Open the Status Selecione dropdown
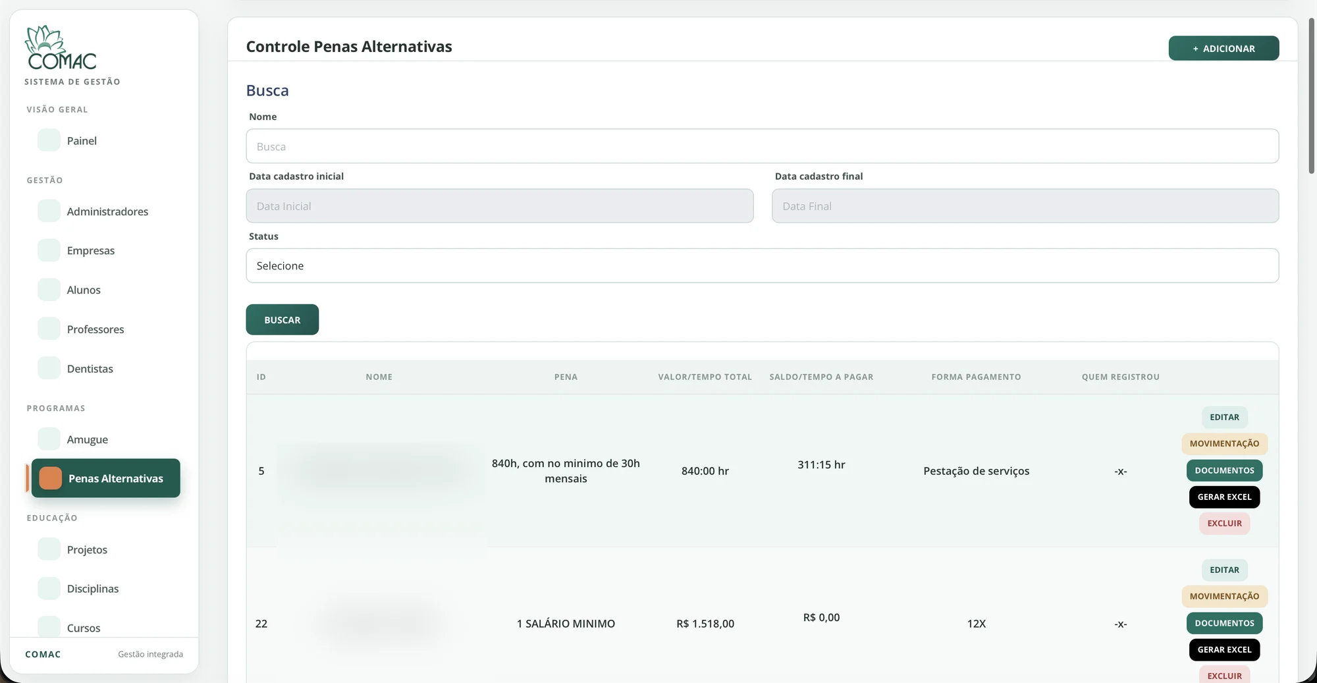 pos(763,265)
